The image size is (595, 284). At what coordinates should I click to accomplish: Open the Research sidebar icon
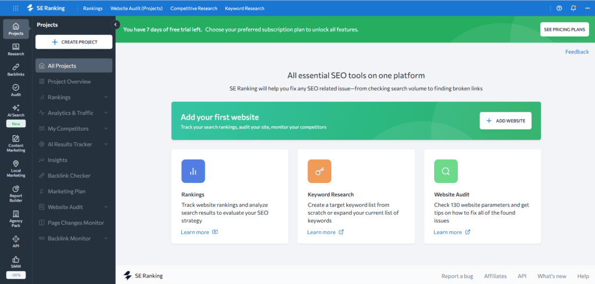(16, 49)
